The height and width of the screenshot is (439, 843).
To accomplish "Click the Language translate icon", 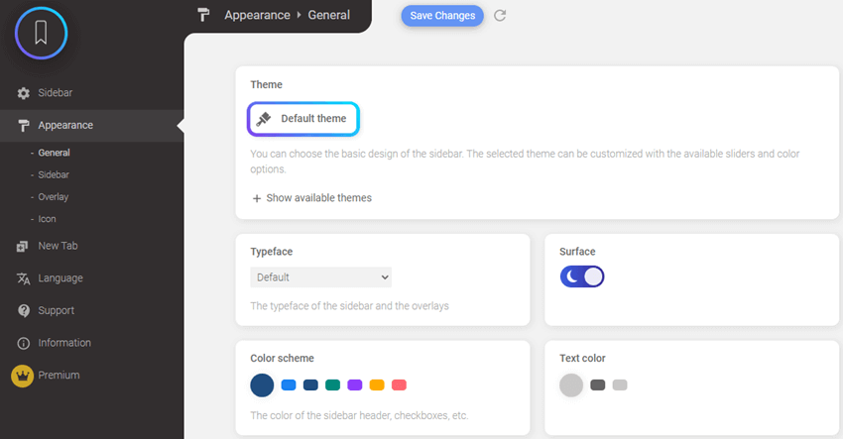I will 24,278.
